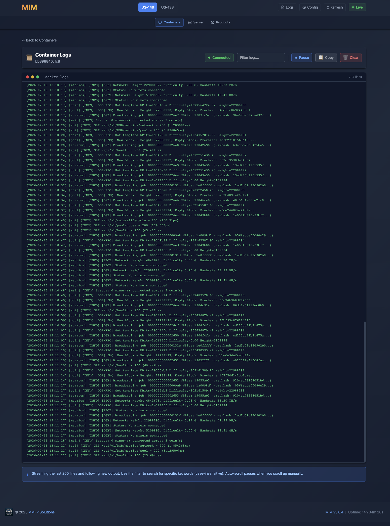The image size is (390, 526).
Task: Select the Server tab
Action: coord(196,22)
